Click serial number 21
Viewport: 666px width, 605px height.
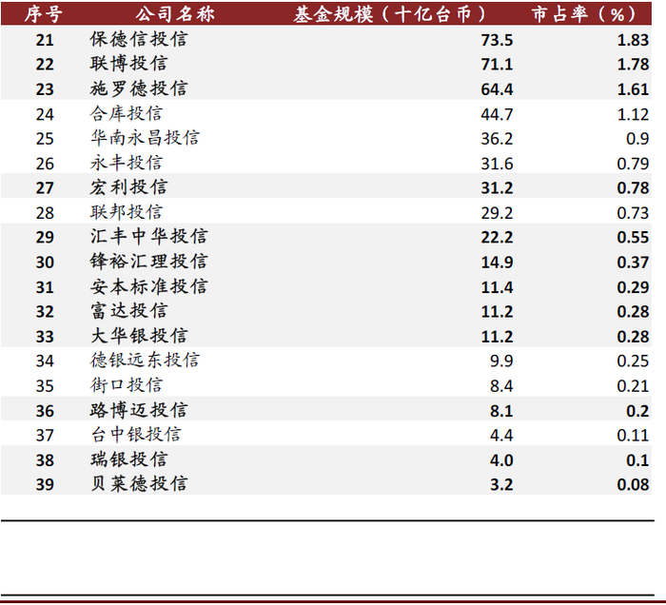point(45,40)
